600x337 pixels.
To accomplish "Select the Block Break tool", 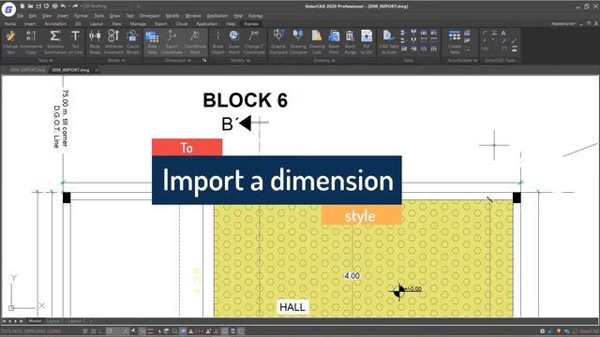I will [x=95, y=42].
